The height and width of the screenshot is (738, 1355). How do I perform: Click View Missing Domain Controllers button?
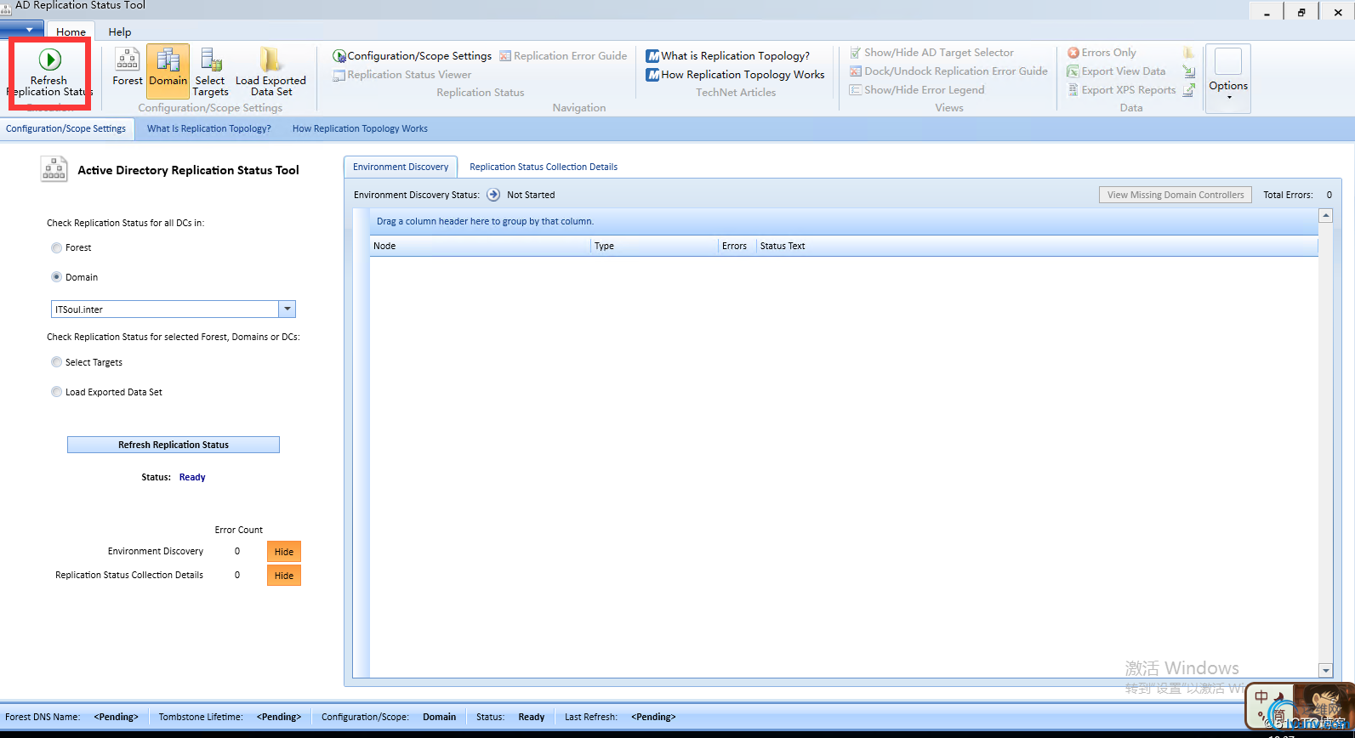point(1176,195)
